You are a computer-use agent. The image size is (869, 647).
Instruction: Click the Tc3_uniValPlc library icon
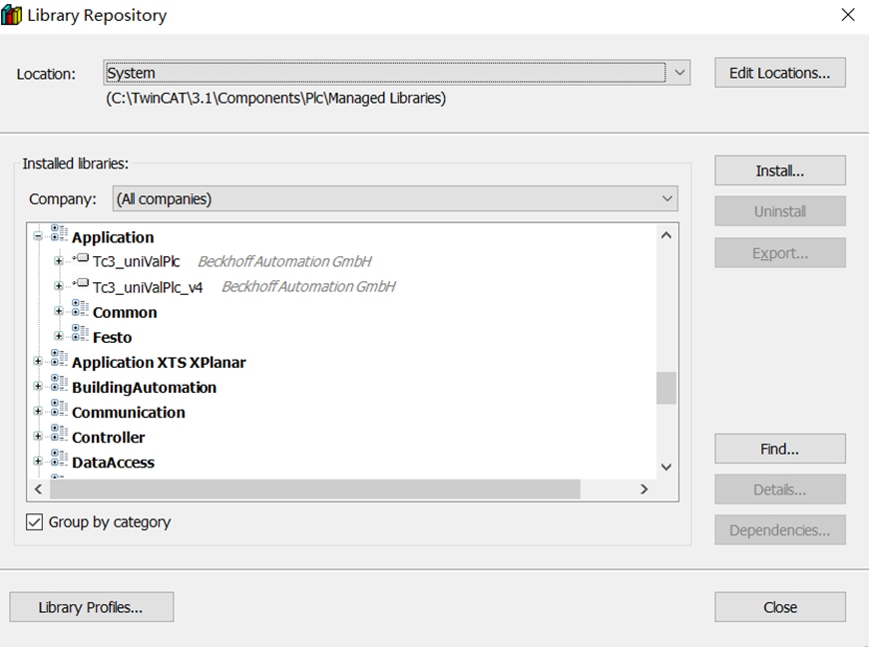click(x=81, y=260)
